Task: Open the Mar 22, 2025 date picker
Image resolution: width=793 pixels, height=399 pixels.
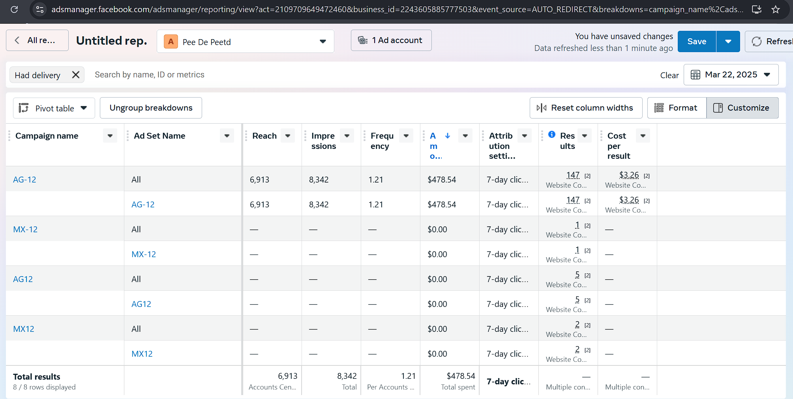Action: coord(731,75)
